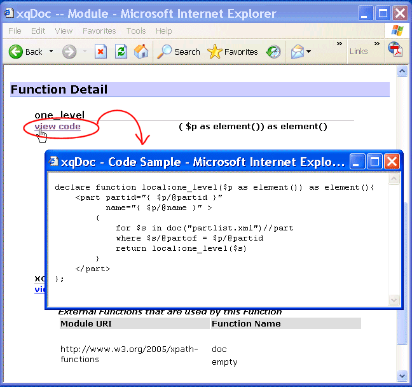
Task: Open the File menu
Action: 15,31
